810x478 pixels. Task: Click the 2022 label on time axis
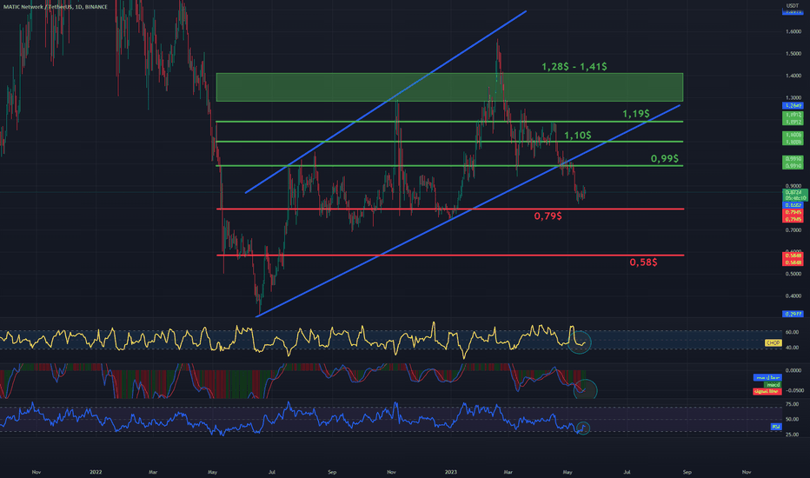[x=96, y=472]
